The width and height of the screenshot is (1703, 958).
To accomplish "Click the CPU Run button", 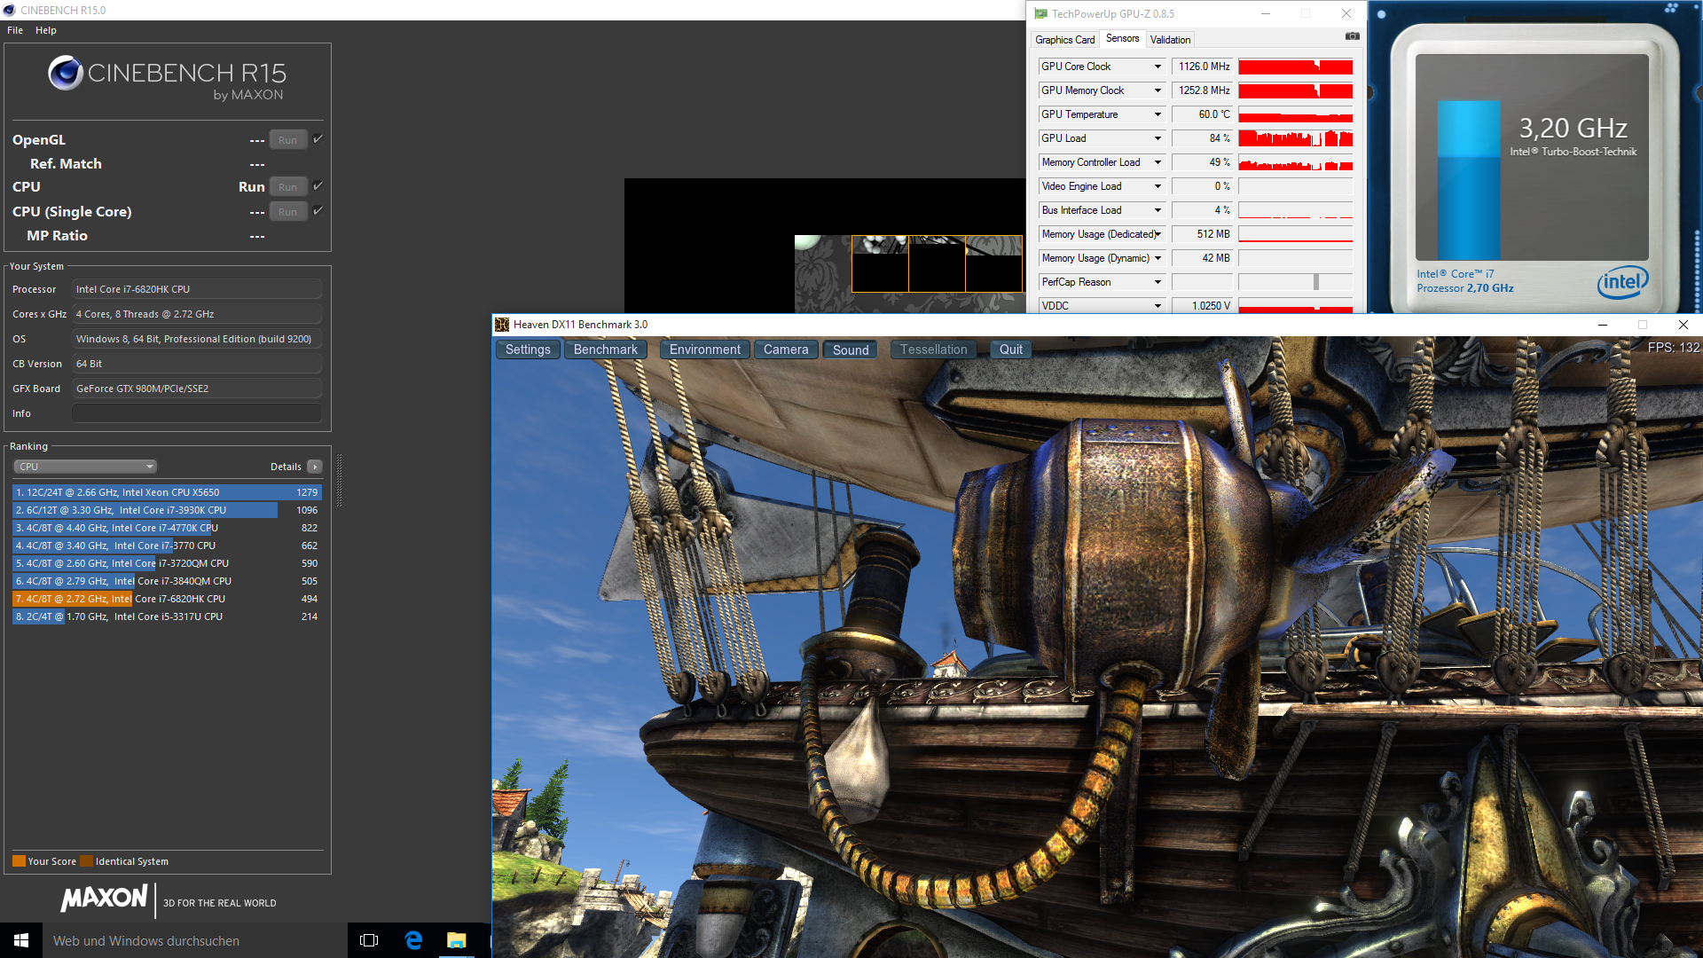I will 288,187.
